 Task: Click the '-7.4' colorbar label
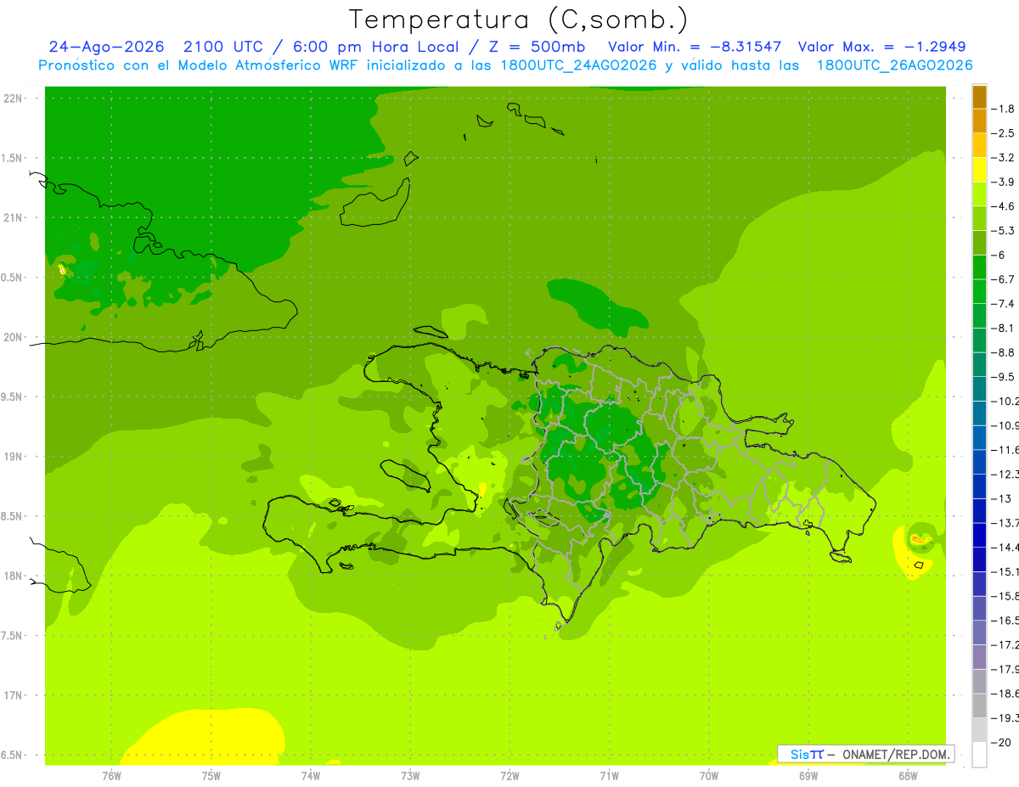pos(1004,304)
